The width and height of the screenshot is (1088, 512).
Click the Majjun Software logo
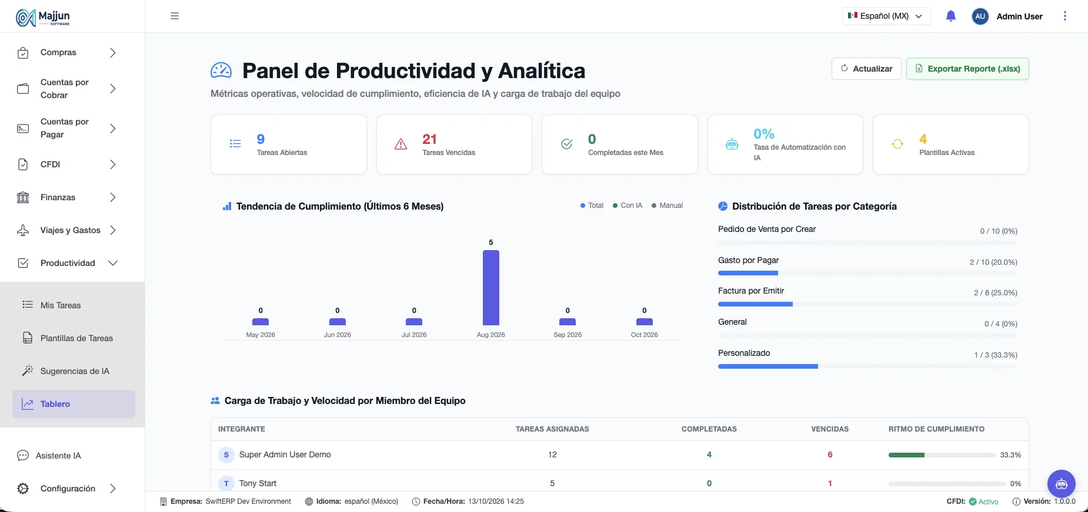[43, 18]
